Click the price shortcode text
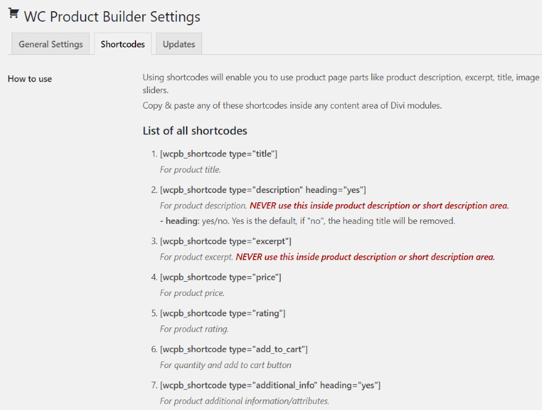 [x=220, y=277]
